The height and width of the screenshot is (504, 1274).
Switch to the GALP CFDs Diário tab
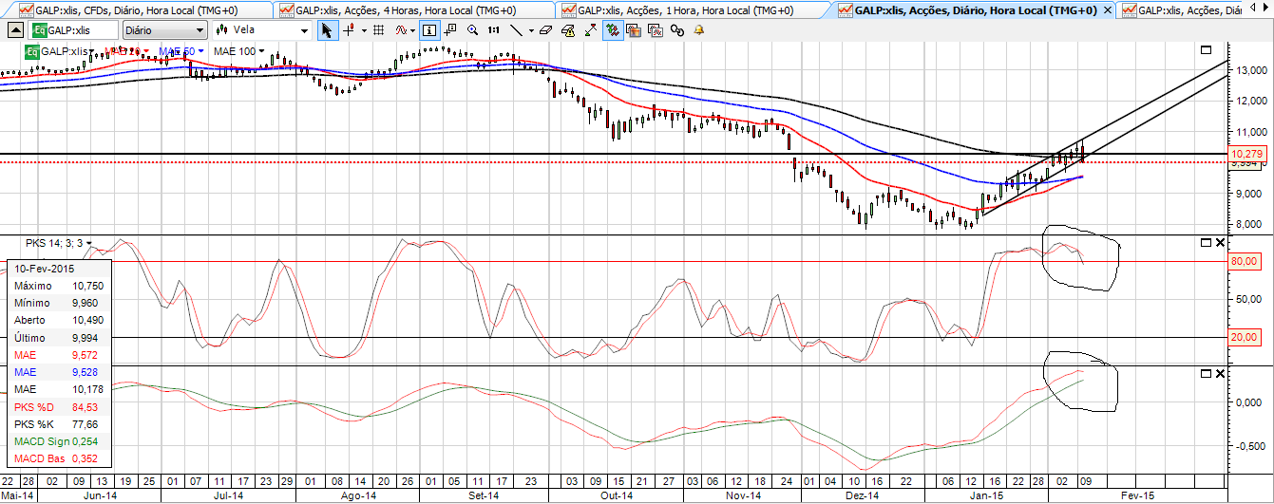[138, 9]
